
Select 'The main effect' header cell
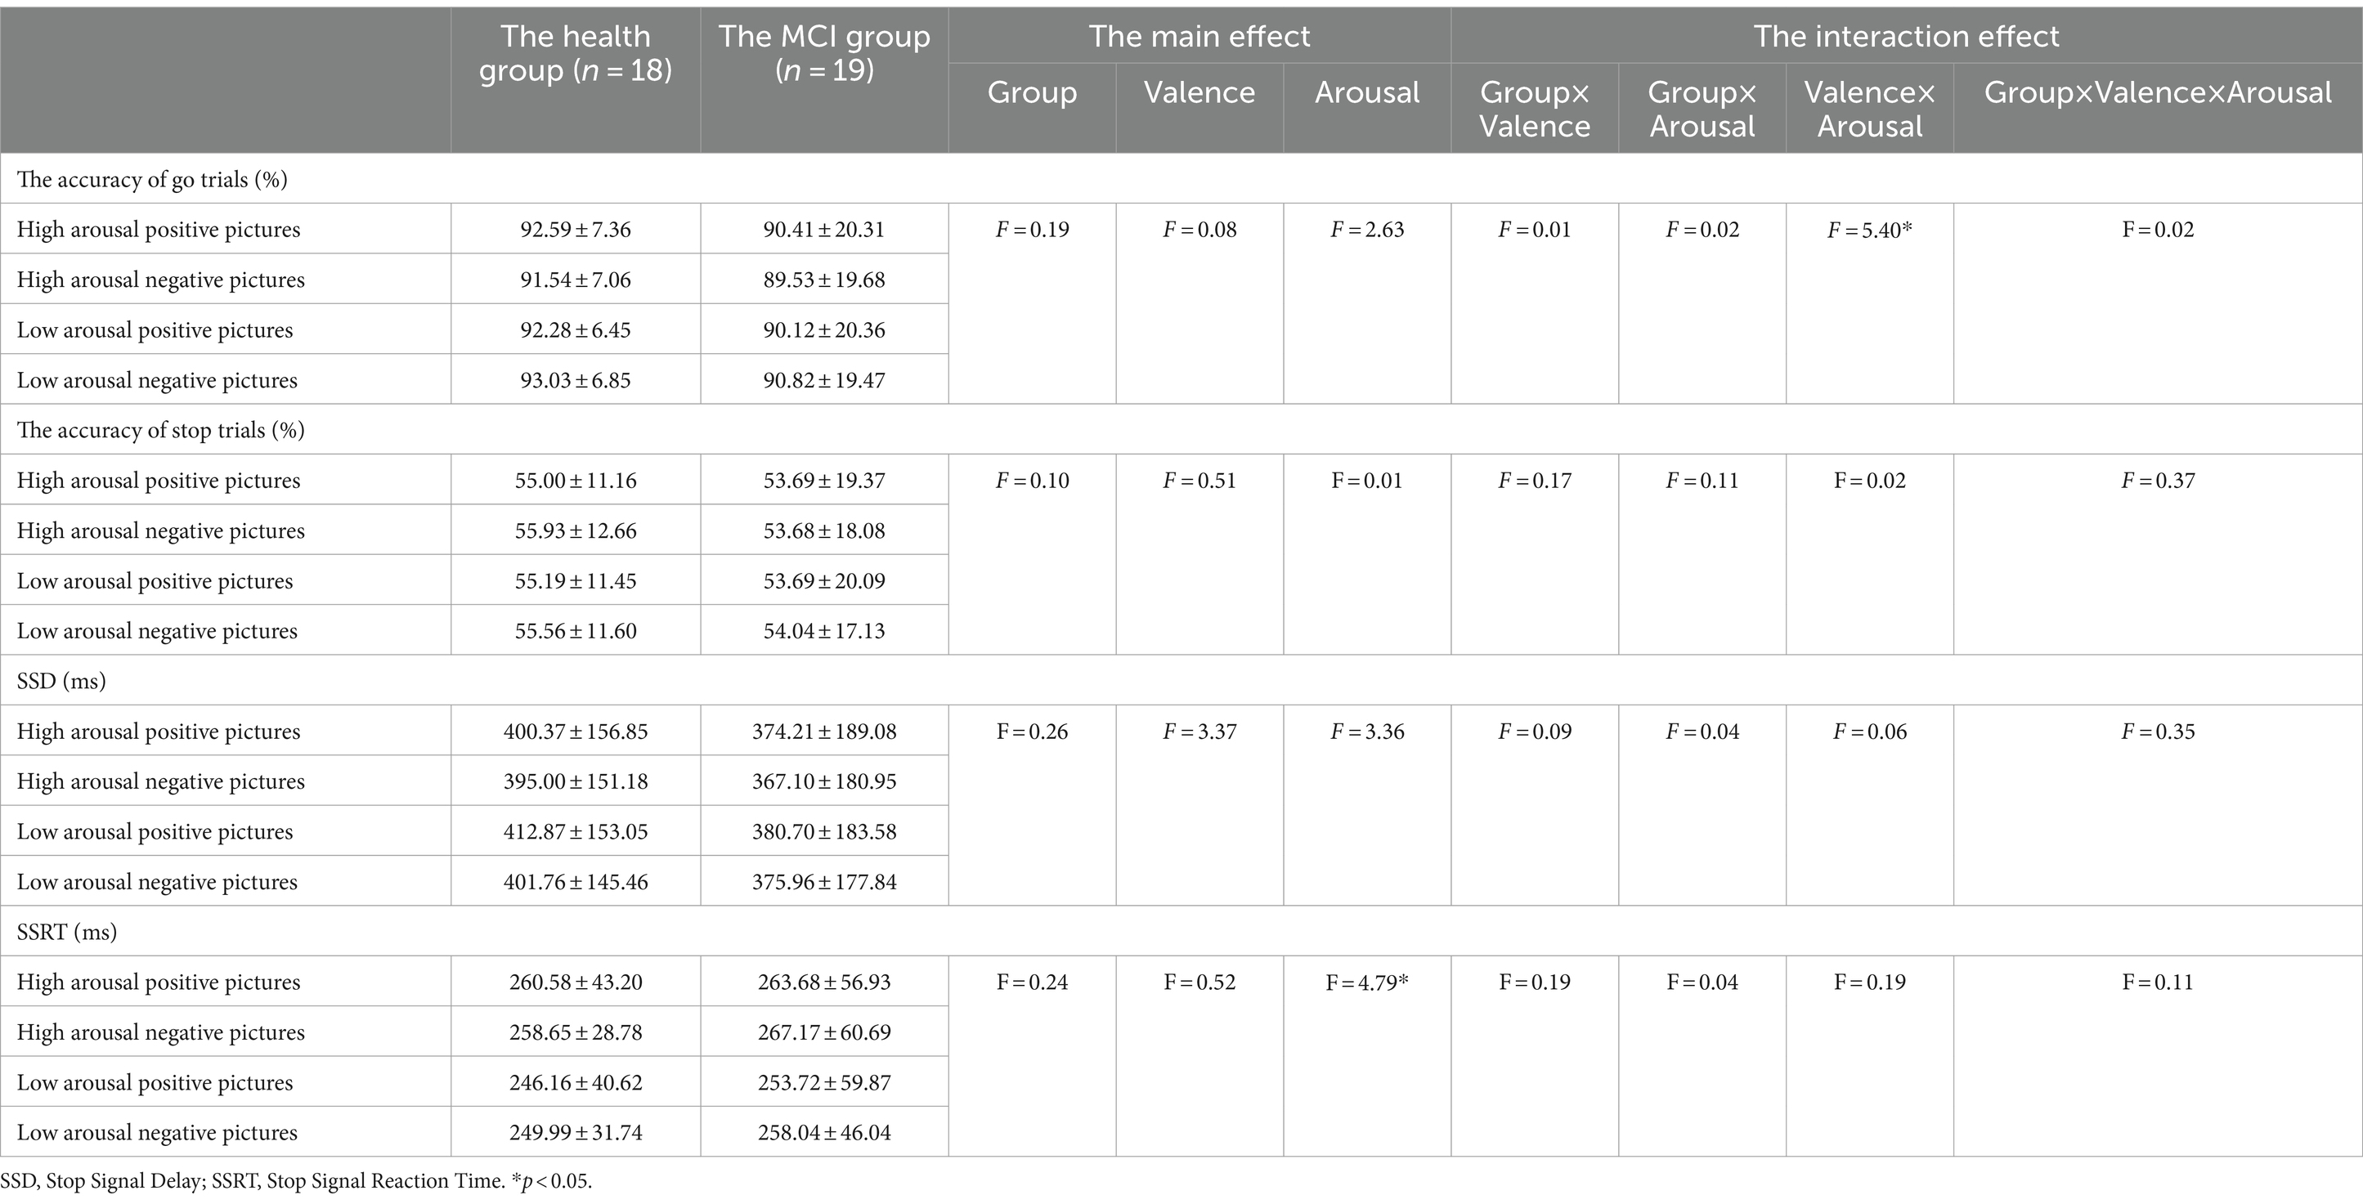pyautogui.click(x=1199, y=36)
